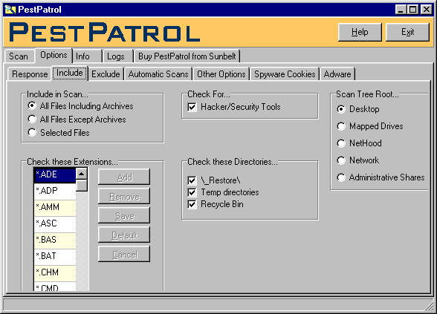Image resolution: width=437 pixels, height=314 pixels.
Task: Select the *.AMM extension row
Action: [x=55, y=208]
